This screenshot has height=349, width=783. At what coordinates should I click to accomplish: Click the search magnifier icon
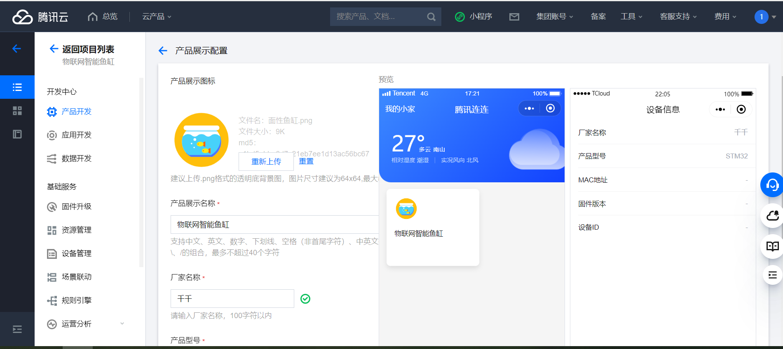coord(431,17)
